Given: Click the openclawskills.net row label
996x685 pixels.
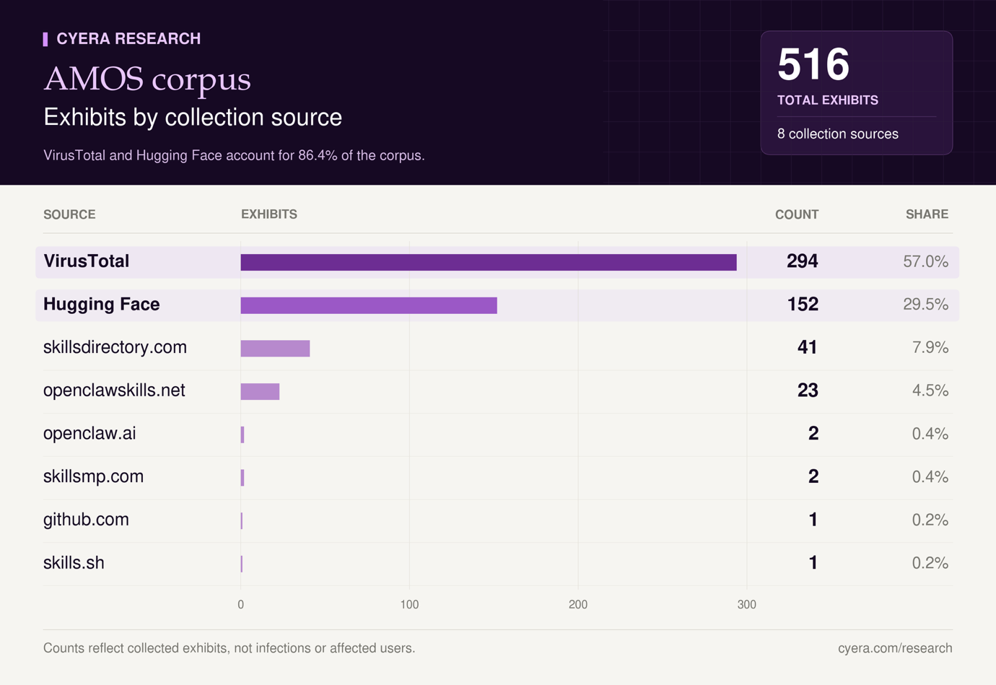Looking at the screenshot, I should (114, 391).
